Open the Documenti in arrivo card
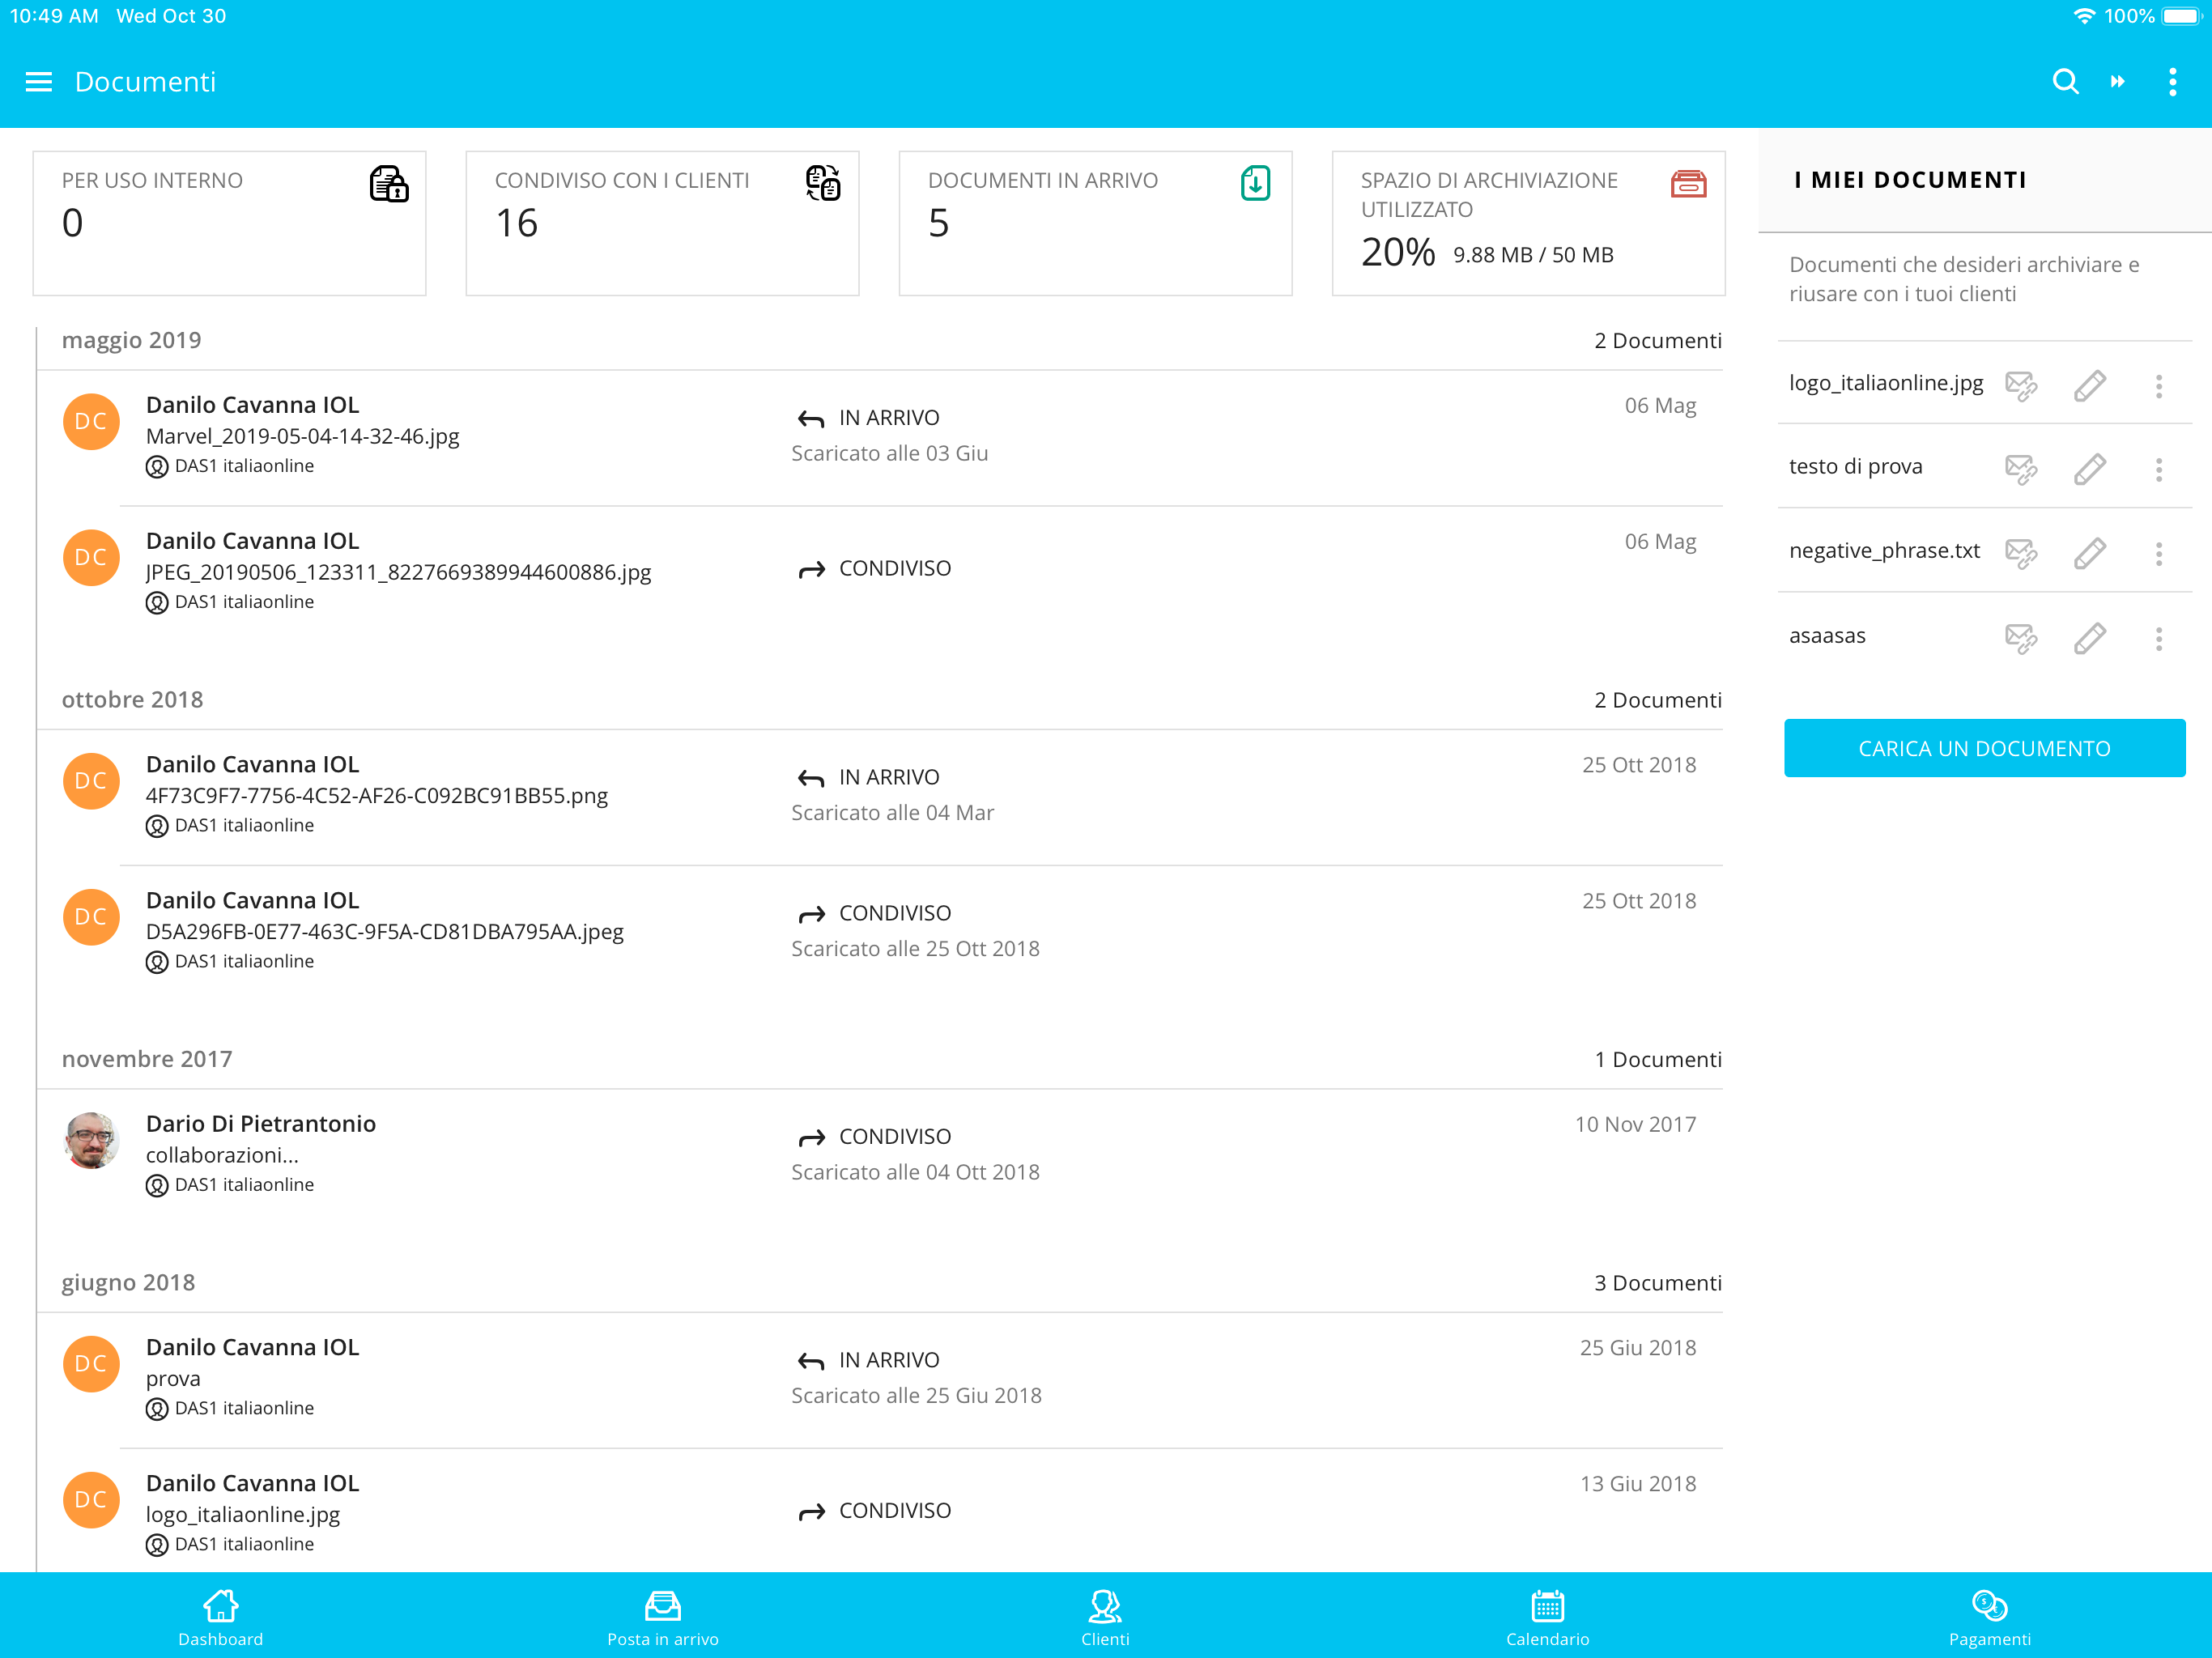2212x1658 pixels. tap(1095, 223)
